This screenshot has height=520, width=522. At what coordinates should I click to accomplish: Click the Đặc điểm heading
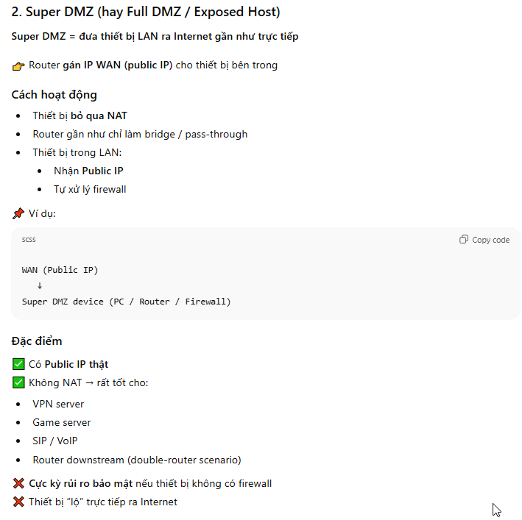tap(37, 341)
